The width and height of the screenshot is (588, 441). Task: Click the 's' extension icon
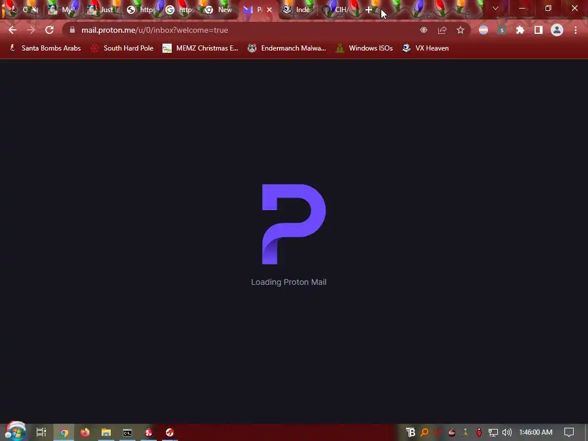(x=502, y=30)
